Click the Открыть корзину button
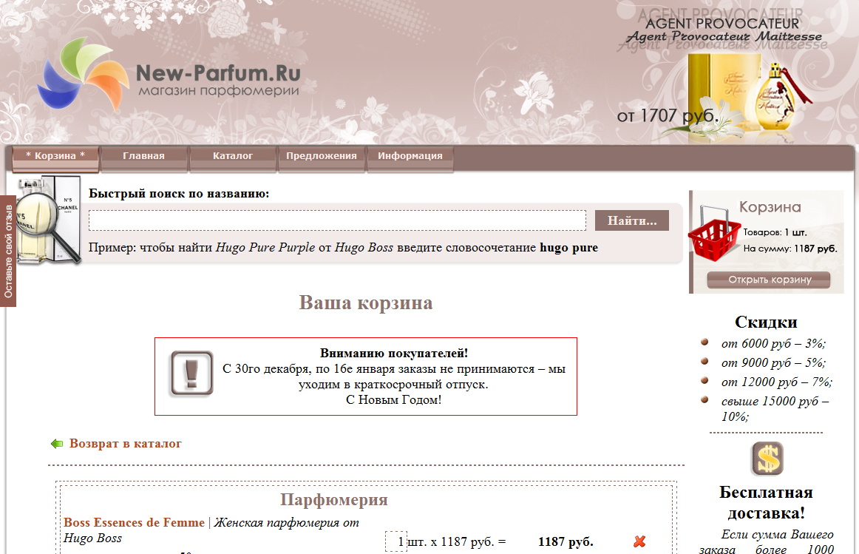 pos(769,280)
